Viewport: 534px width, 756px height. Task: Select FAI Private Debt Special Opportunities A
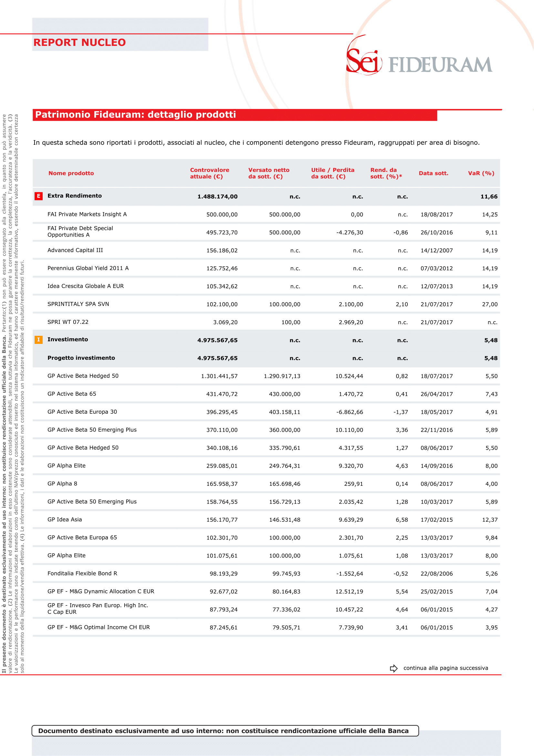pyautogui.click(x=80, y=231)
